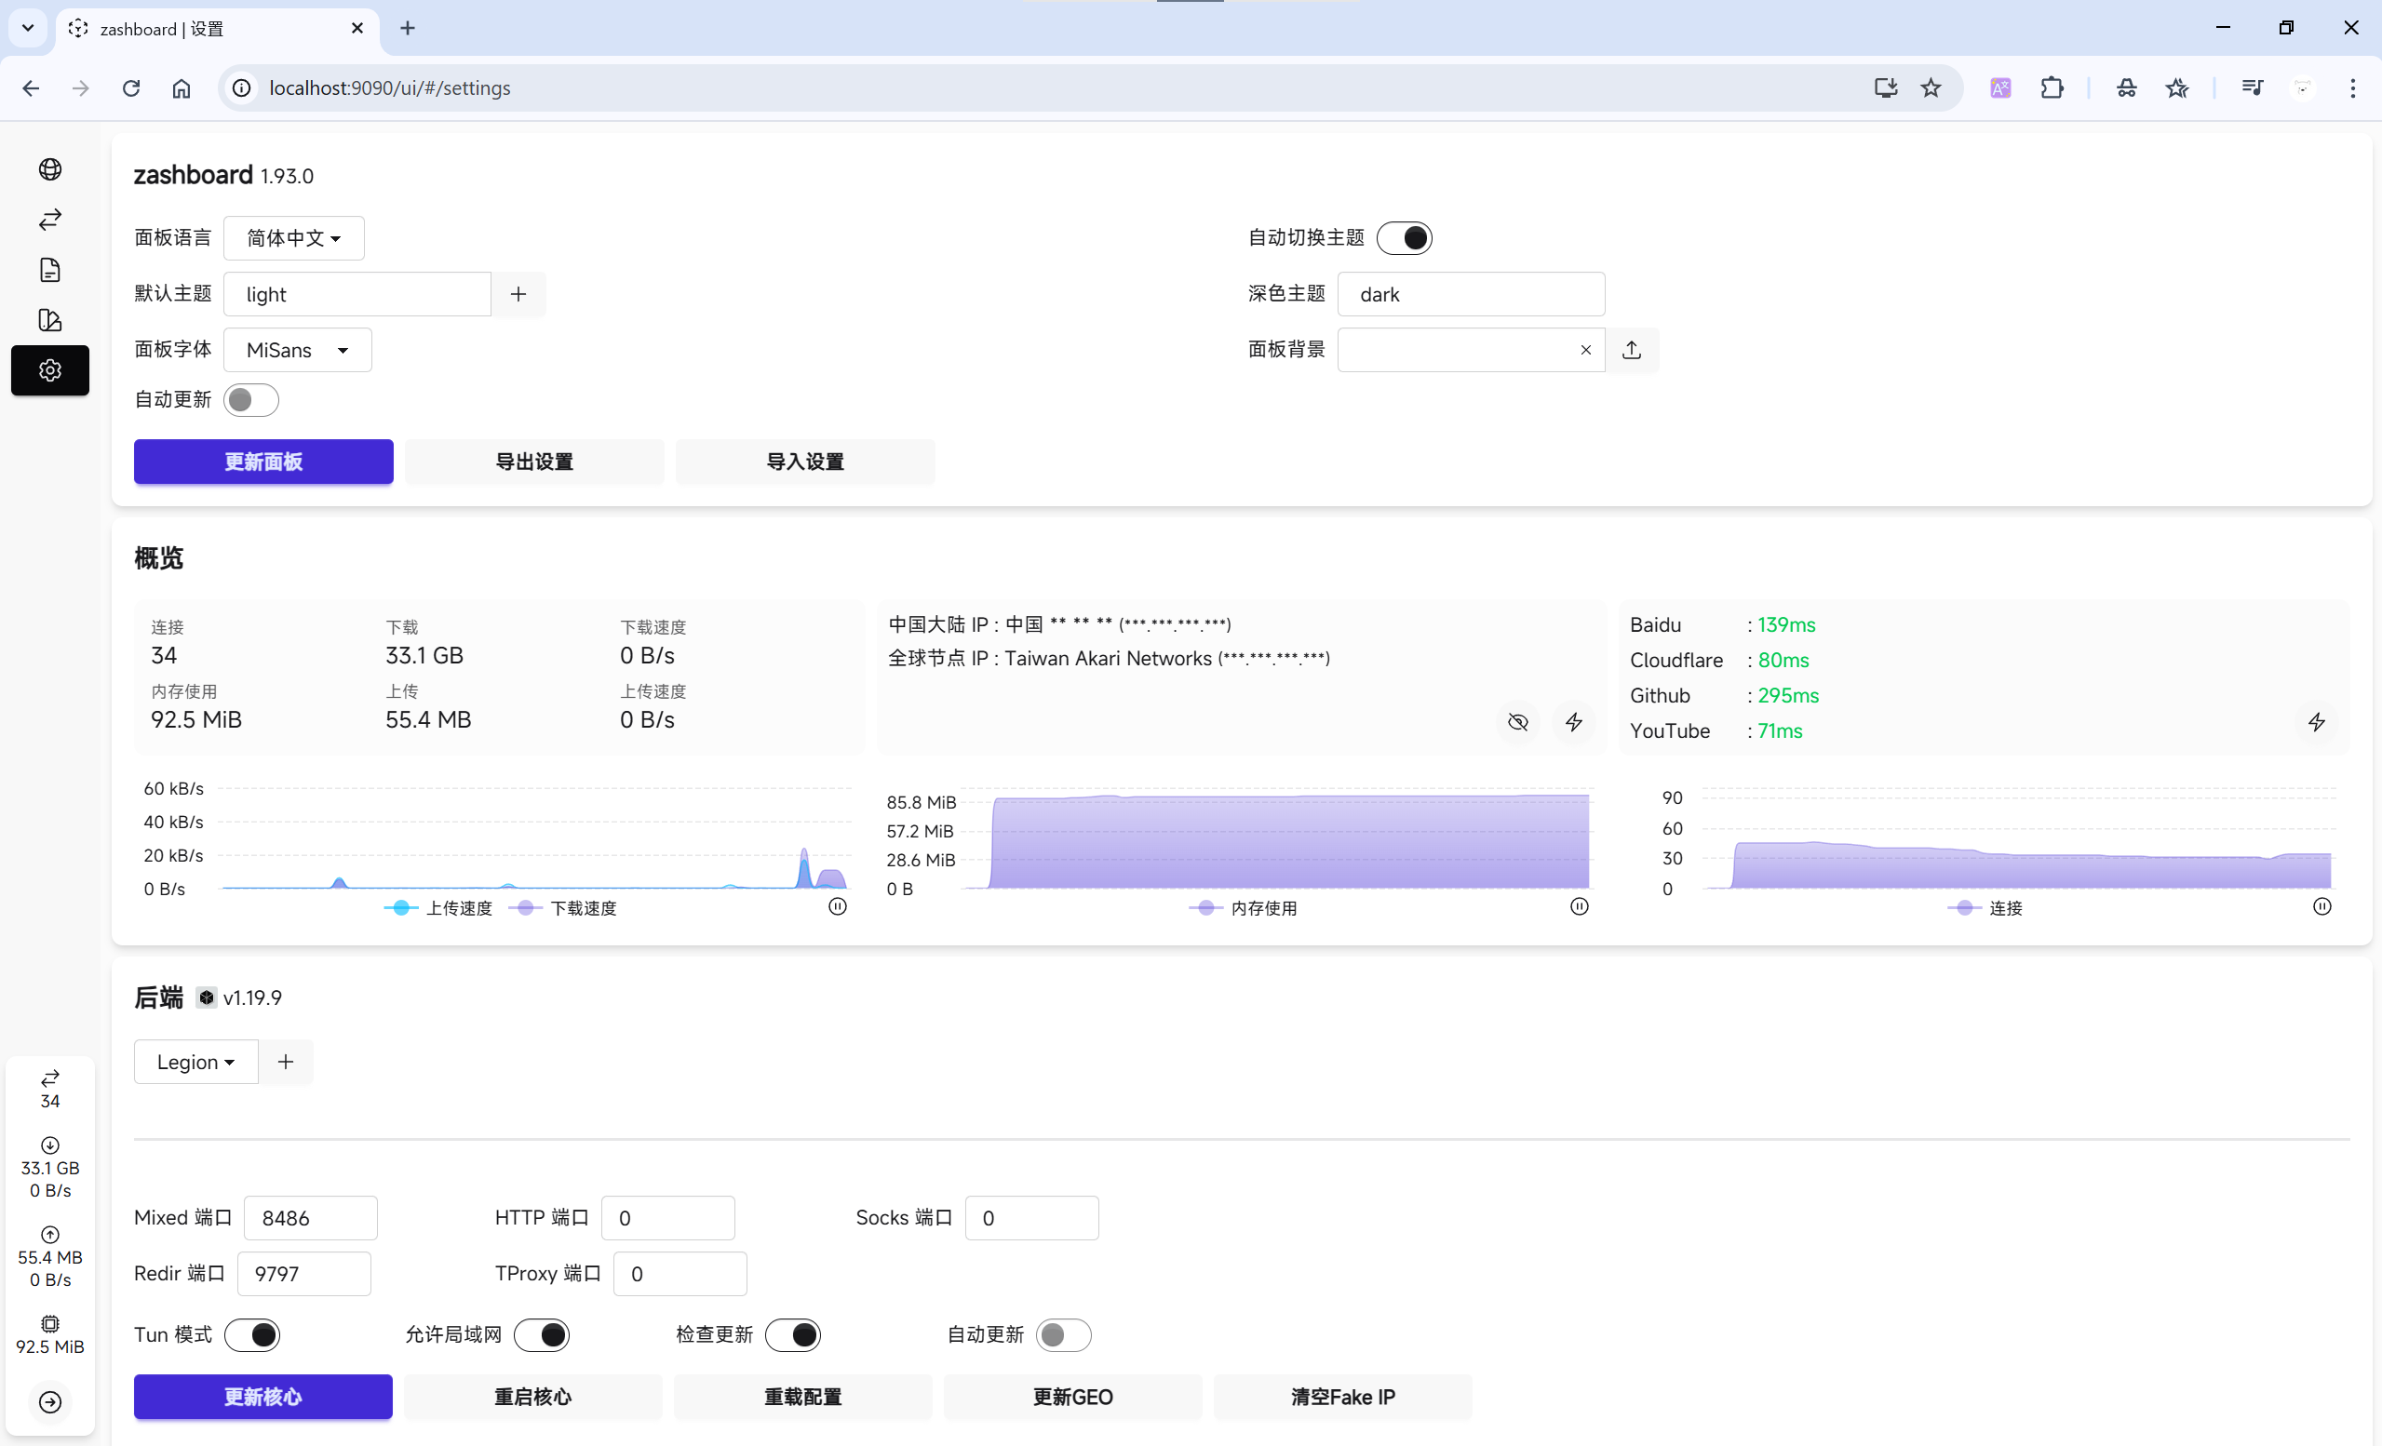Click 更新GEO button
The width and height of the screenshot is (2382, 1446).
click(x=1073, y=1397)
